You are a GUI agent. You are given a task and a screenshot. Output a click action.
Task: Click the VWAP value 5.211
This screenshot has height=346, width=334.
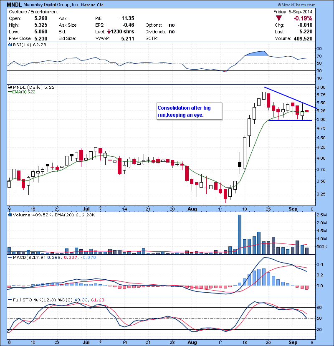[x=128, y=39]
